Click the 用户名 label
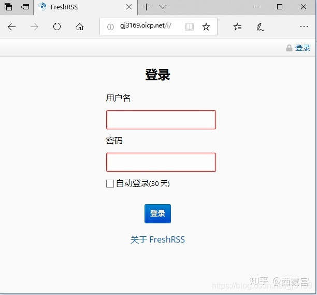Image resolution: width=317 pixels, height=295 pixels. [118, 98]
